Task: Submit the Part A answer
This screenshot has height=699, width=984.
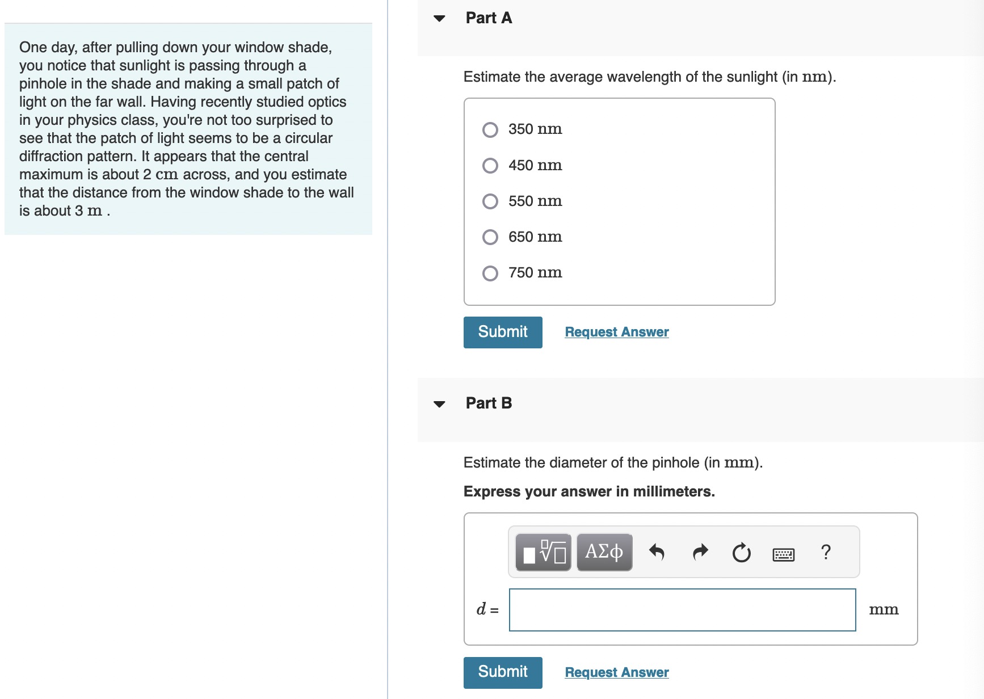Action: pyautogui.click(x=503, y=332)
